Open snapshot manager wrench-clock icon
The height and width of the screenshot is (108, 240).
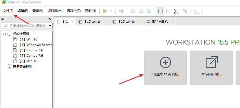149,11
